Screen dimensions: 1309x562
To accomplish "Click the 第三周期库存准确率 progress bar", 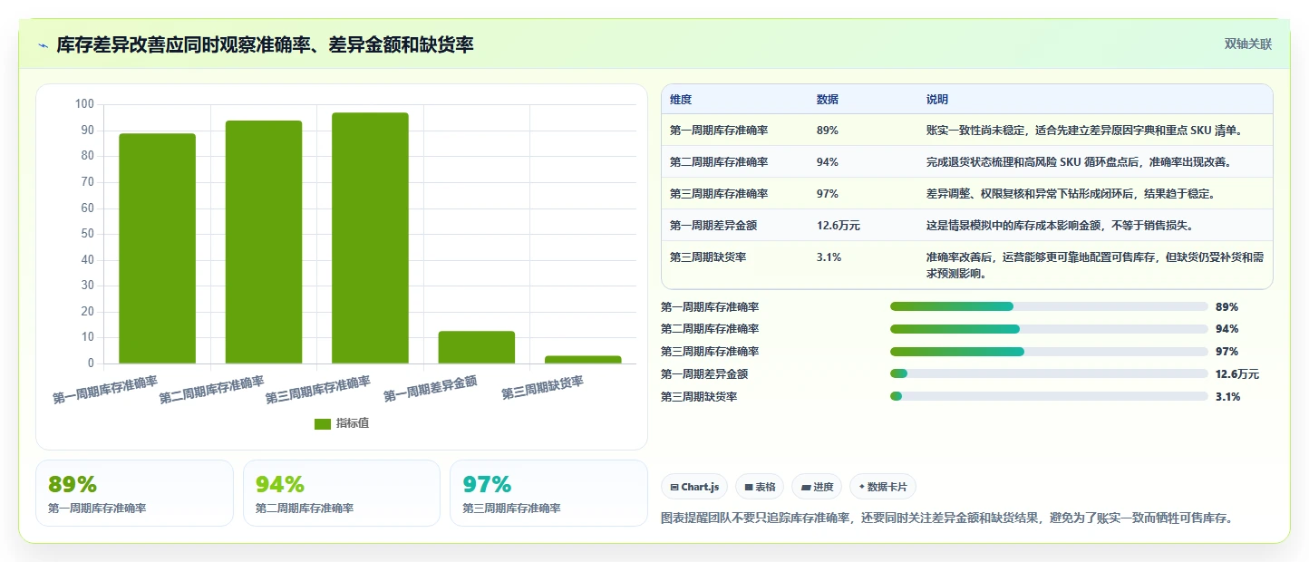I will (1049, 352).
